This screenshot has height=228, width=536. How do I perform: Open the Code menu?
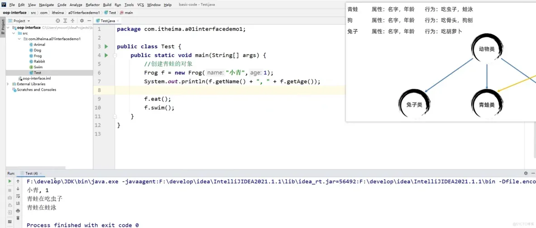click(62, 5)
